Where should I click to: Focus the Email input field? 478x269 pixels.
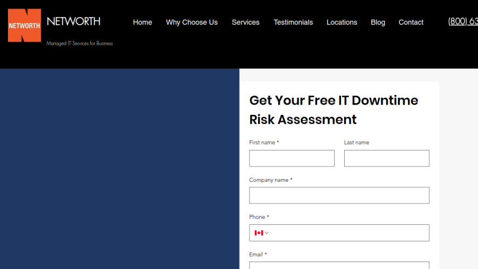click(339, 265)
